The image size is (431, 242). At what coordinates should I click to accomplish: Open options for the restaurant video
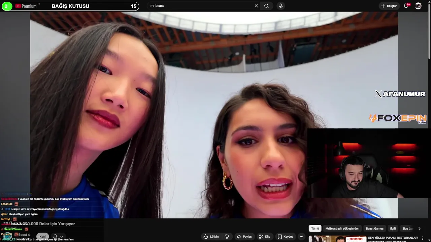[x=423, y=238]
